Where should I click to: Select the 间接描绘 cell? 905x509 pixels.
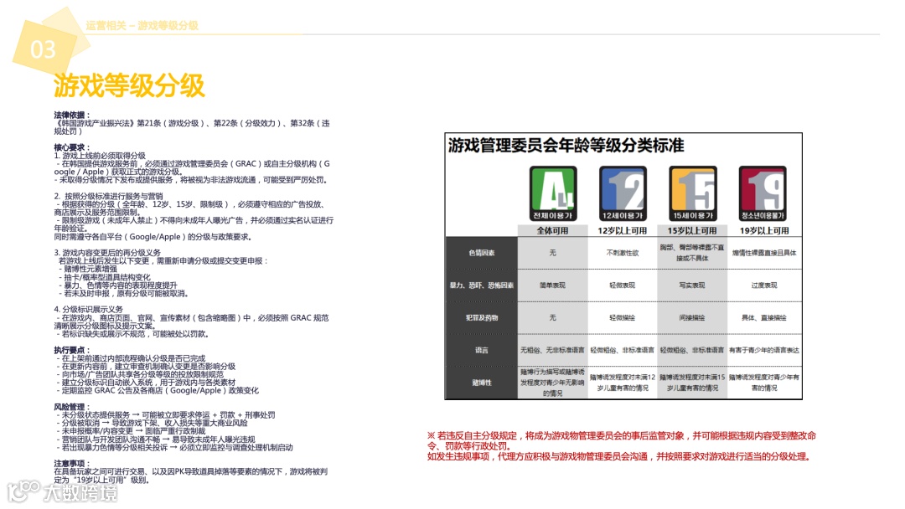coord(692,317)
